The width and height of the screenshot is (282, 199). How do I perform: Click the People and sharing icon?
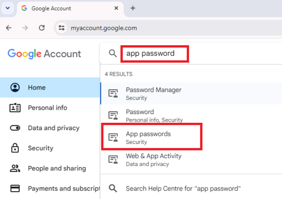click(x=15, y=168)
